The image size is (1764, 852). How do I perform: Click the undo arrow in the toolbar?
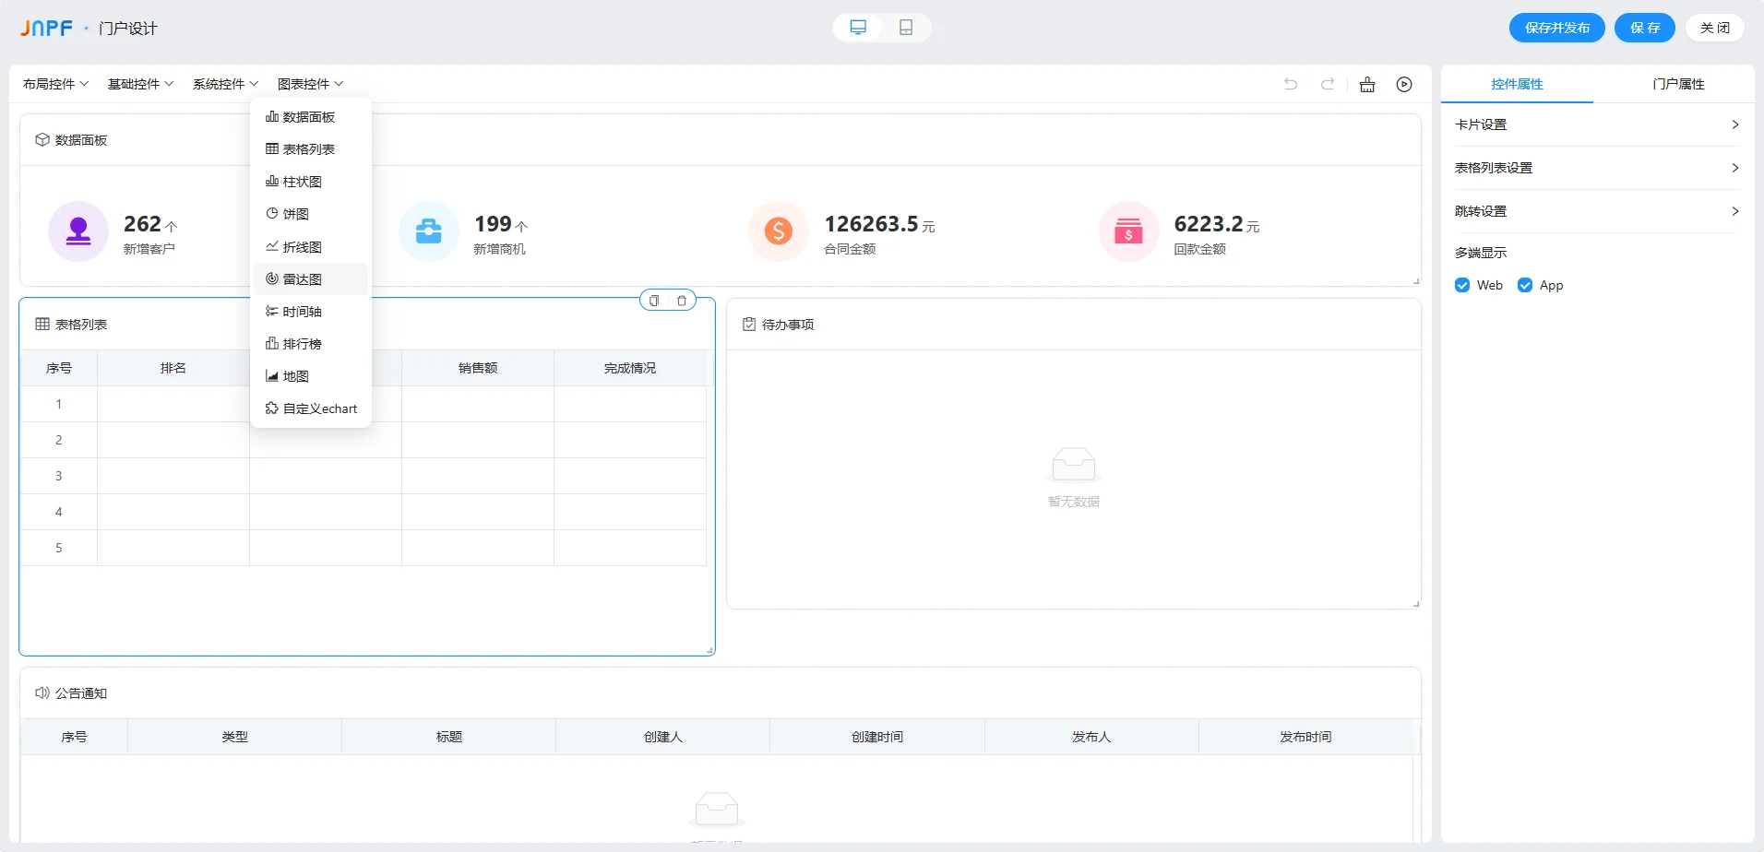click(x=1291, y=84)
